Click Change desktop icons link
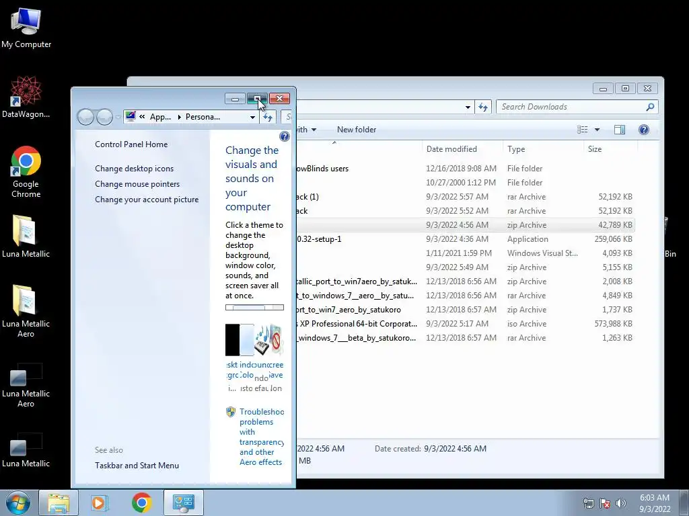This screenshot has width=689, height=516. coord(134,169)
